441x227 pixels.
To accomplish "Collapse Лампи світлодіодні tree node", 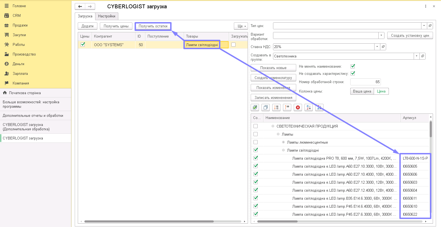I will point(283,150).
